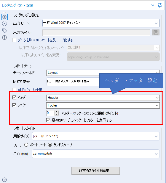Screen dimensions: 166x183
Task: Open the 用紙サイズ dropdown
Action: point(96,136)
